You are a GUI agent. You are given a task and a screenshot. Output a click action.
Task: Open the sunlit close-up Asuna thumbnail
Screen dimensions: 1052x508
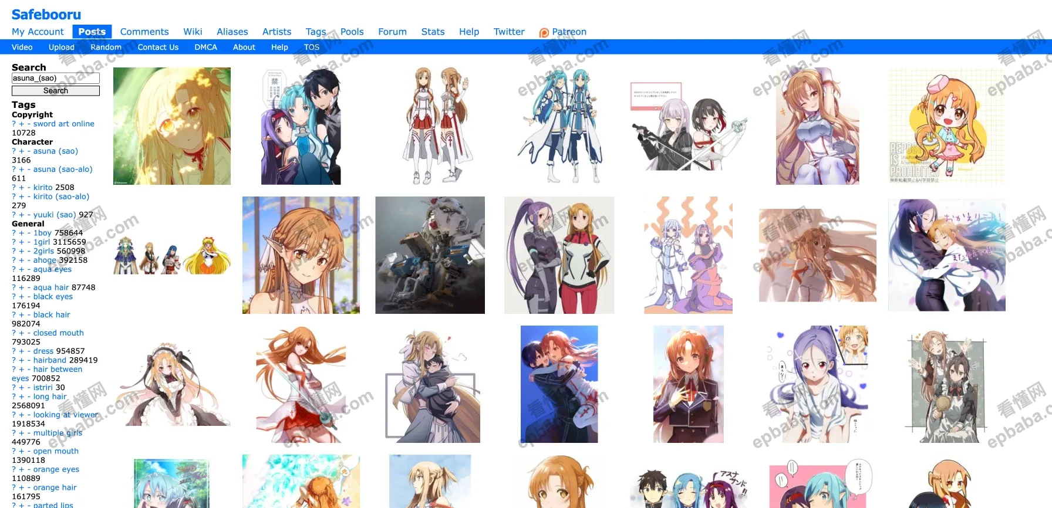tap(172, 126)
